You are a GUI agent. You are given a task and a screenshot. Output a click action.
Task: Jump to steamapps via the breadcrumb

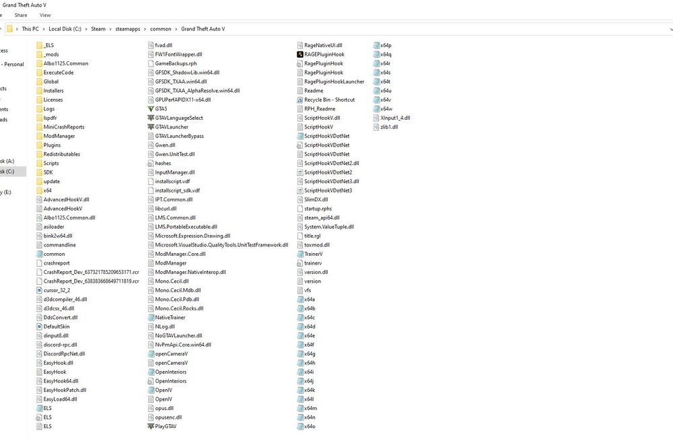127,29
